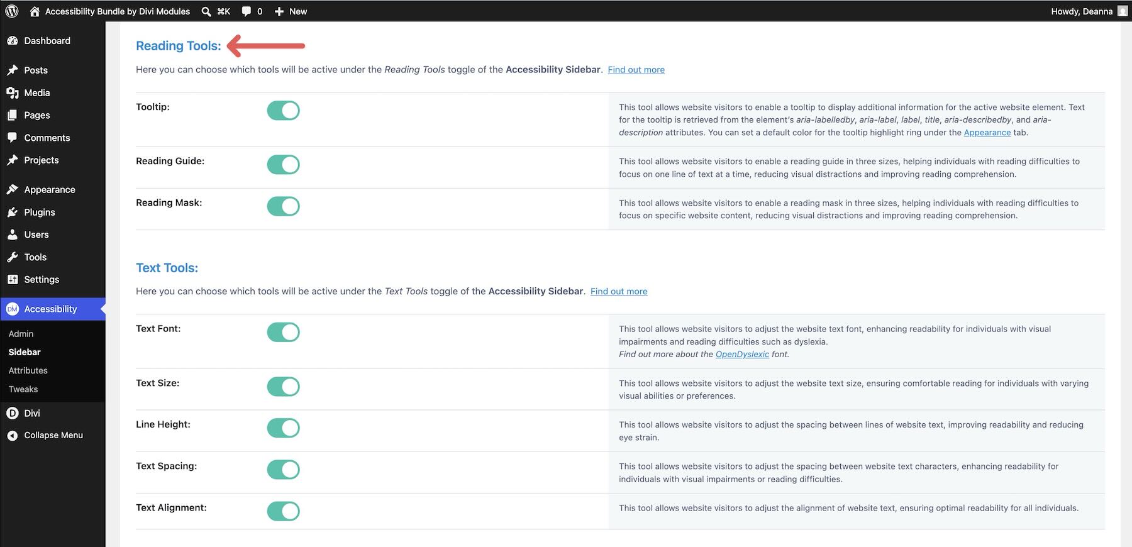Click the Dashboard gauge icon
Image resolution: width=1132 pixels, height=547 pixels.
point(13,41)
